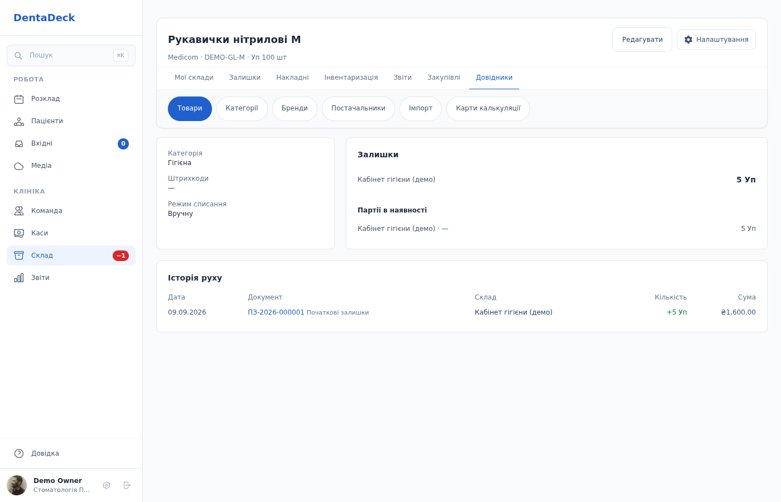The height and width of the screenshot is (502, 781).
Task: Click the Команда team icon
Action: (19, 211)
